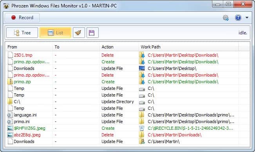Screen dimensions: 255x152
Task: Start recording with the Record button
Action: pyautogui.click(x=22, y=18)
